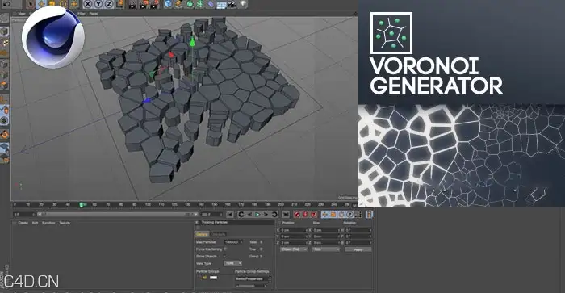The height and width of the screenshot is (293, 565).
Task: Click Position X input field
Action: coord(295,230)
